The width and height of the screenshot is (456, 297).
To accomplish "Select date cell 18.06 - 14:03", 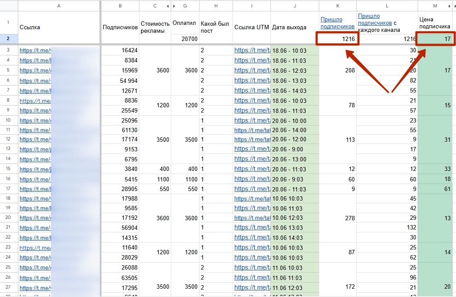I will click(295, 91).
